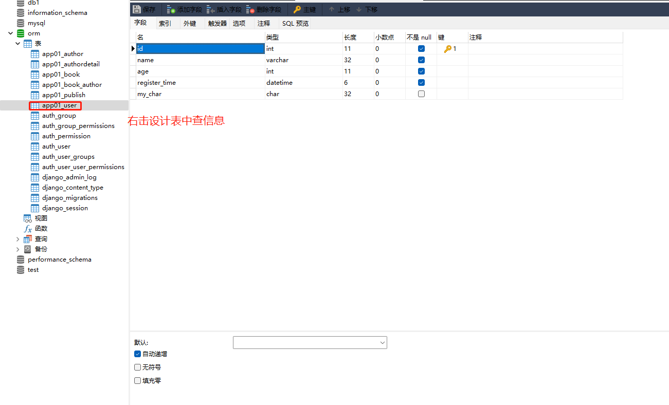
Task: Toggle not-null checkbox for name field
Action: pos(421,60)
